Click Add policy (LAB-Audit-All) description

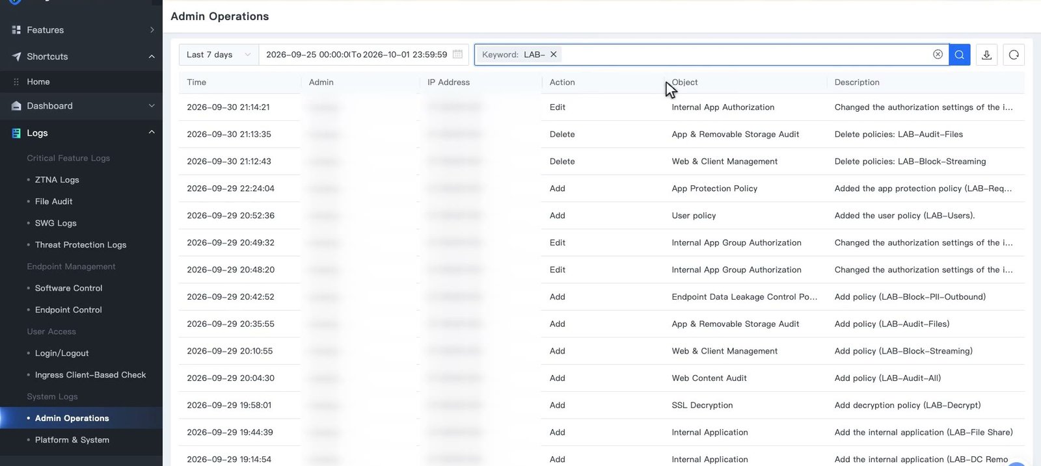pos(887,378)
